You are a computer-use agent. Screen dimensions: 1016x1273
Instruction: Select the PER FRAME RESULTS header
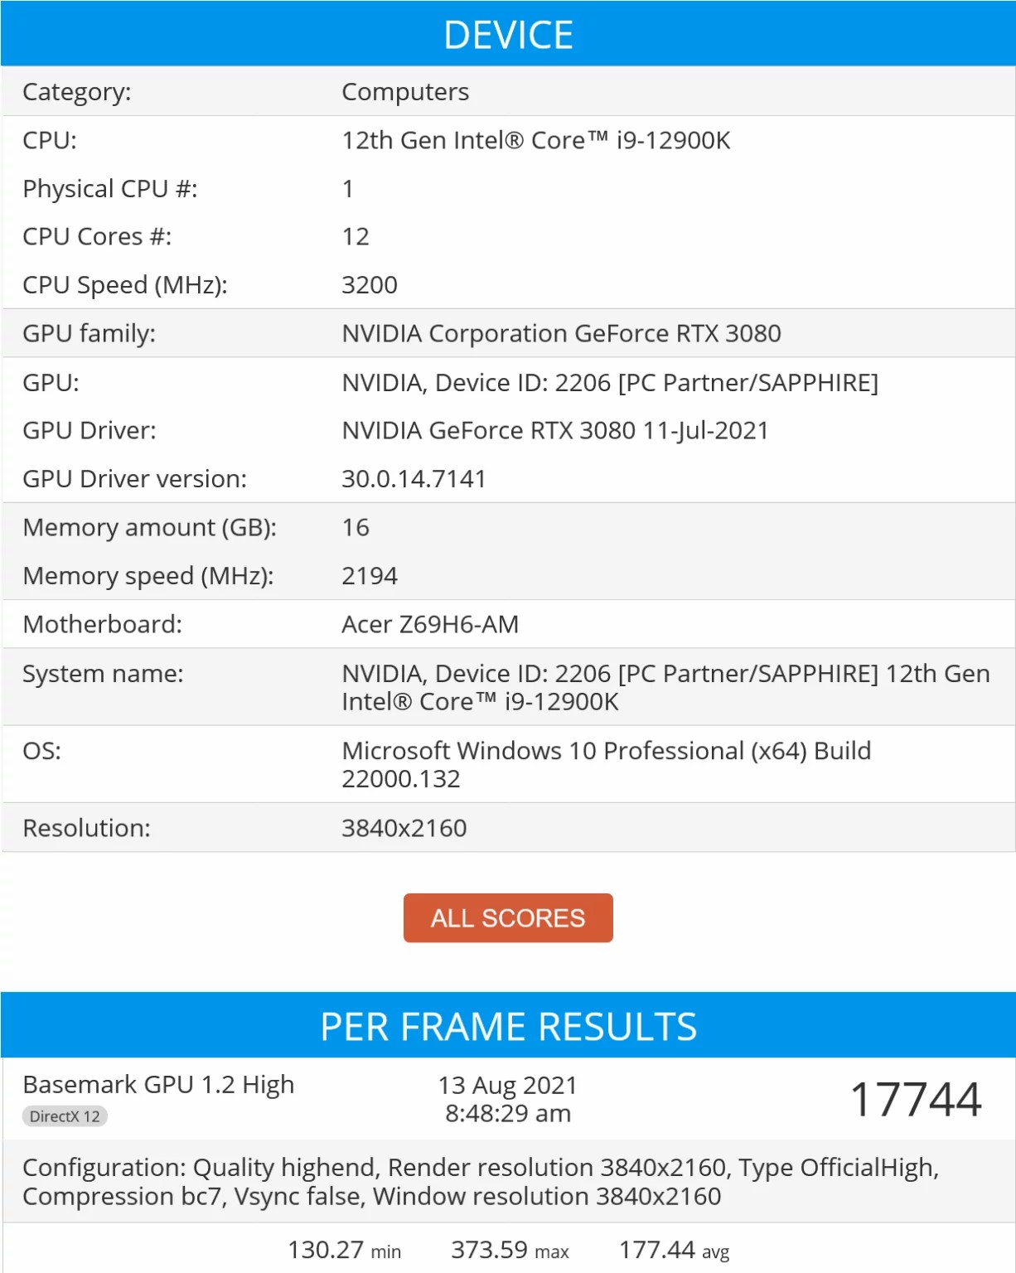pyautogui.click(x=508, y=1026)
